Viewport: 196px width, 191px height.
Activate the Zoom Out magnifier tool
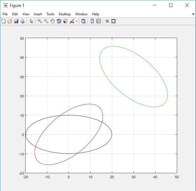point(46,21)
